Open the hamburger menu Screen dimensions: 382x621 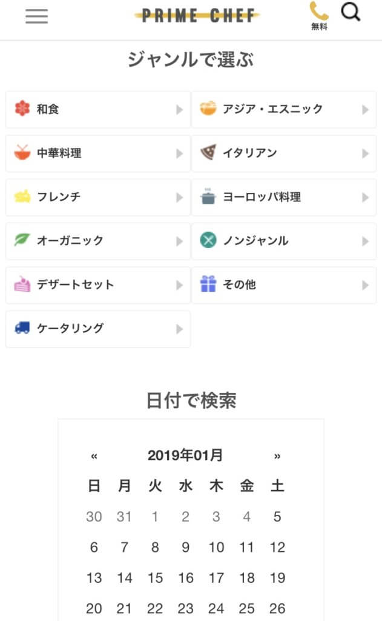pyautogui.click(x=36, y=16)
